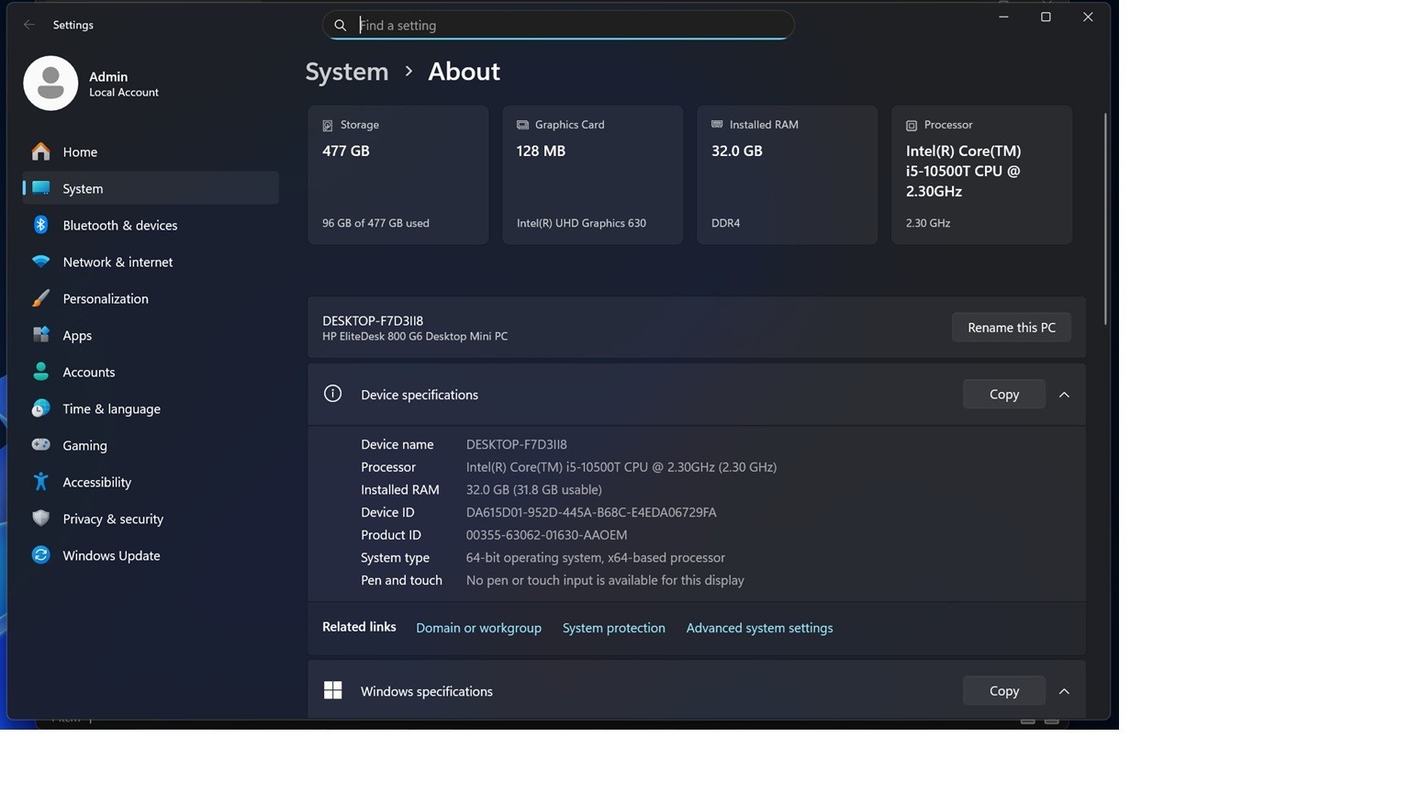Click the vertical scrollbar of About page

[x=1105, y=218]
